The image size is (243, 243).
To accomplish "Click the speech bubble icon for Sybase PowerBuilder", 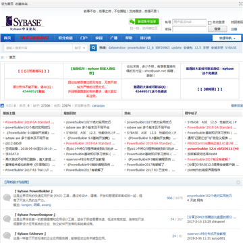I will (x=7, y=198).
